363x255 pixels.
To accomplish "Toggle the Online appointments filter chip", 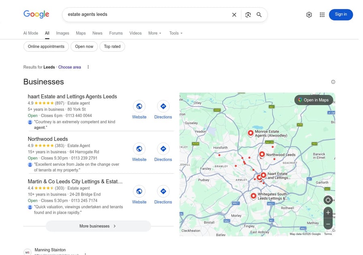I will click(x=46, y=47).
